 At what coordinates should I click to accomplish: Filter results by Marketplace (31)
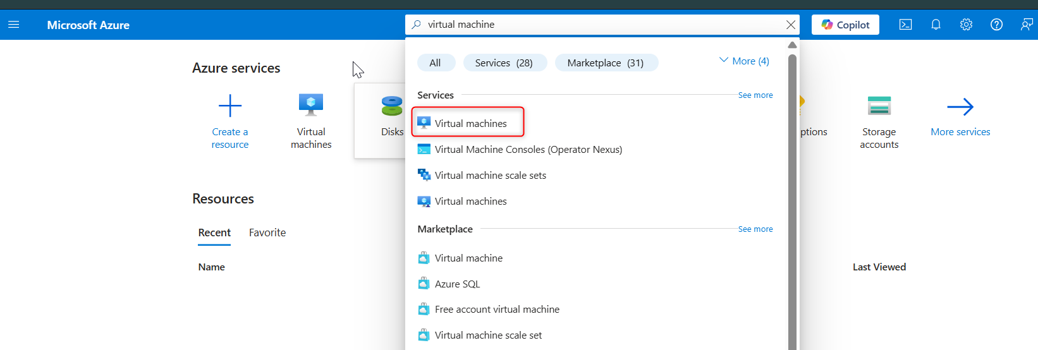click(606, 63)
